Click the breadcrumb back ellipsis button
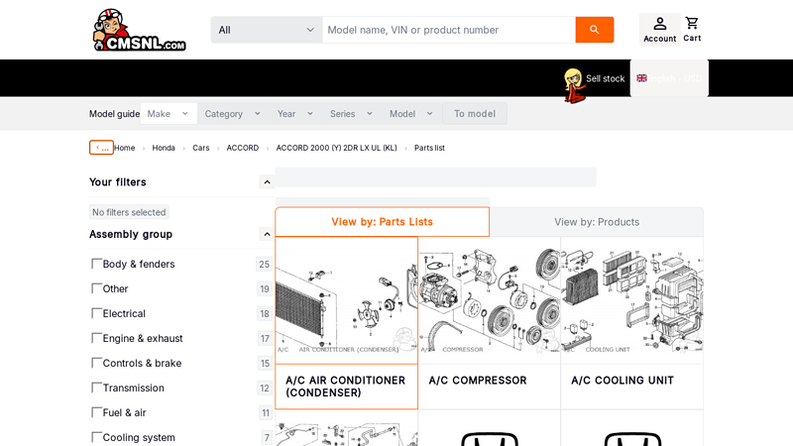 coord(101,148)
